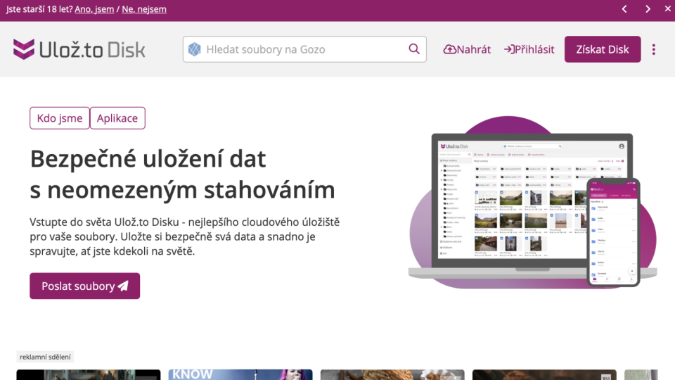
Task: Click the Gozo hexagon icon in search field
Action: [x=195, y=49]
